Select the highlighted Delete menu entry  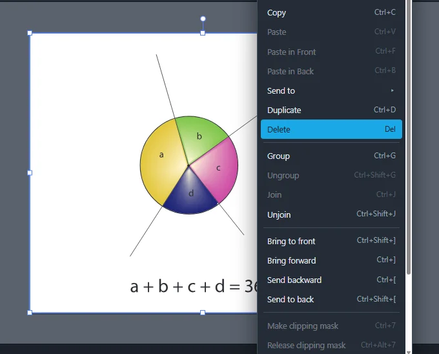(331, 129)
